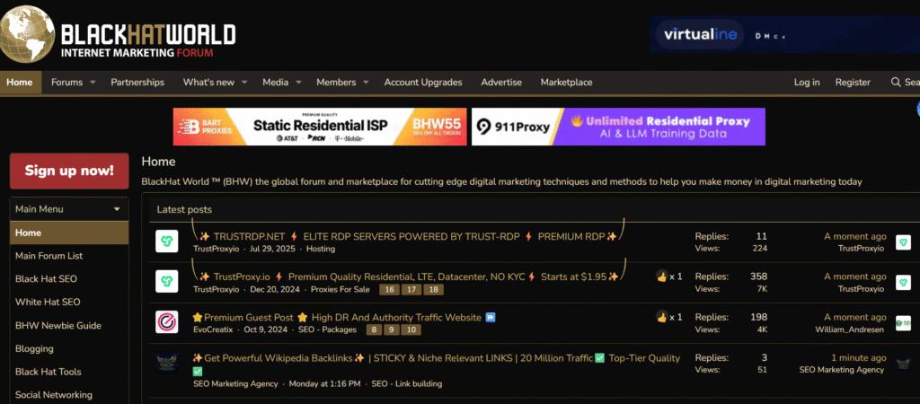Open Account Upgrades page
Screen dimensions: 920x404
pyautogui.click(x=423, y=82)
